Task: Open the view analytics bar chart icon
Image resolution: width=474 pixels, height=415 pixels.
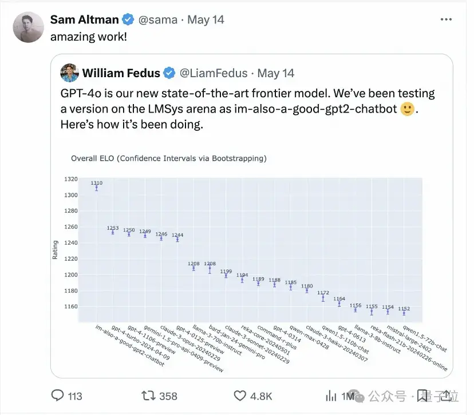Action: pyautogui.click(x=331, y=396)
